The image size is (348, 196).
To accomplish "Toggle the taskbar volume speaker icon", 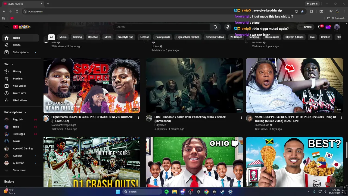I will coord(324,192).
